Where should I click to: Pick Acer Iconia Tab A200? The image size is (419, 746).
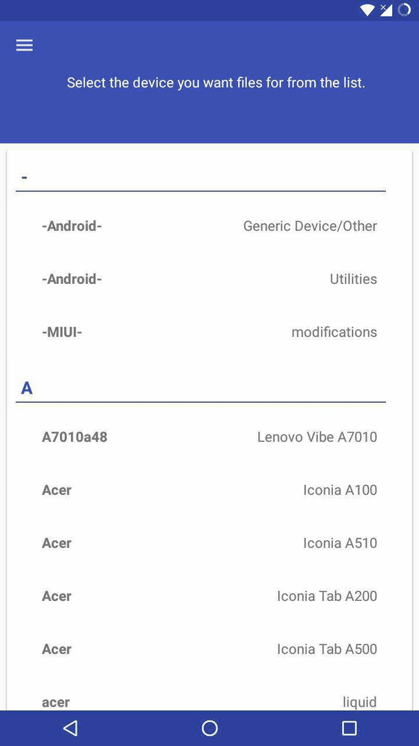(209, 595)
